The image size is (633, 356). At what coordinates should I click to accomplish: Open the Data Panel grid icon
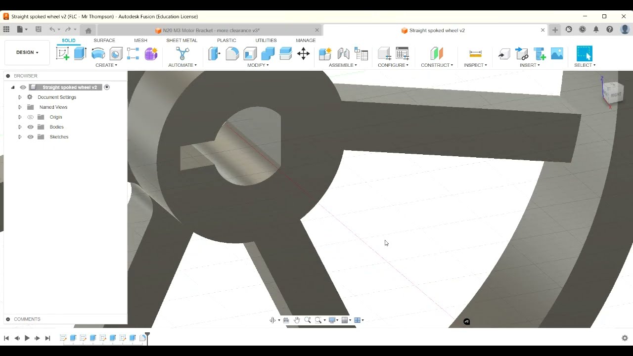coord(6,30)
